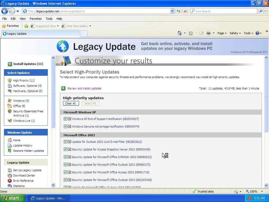Viewport: 269px width, 202px height.
Task: Click the Windows flag icon in sidebar
Action: click(x=10, y=101)
